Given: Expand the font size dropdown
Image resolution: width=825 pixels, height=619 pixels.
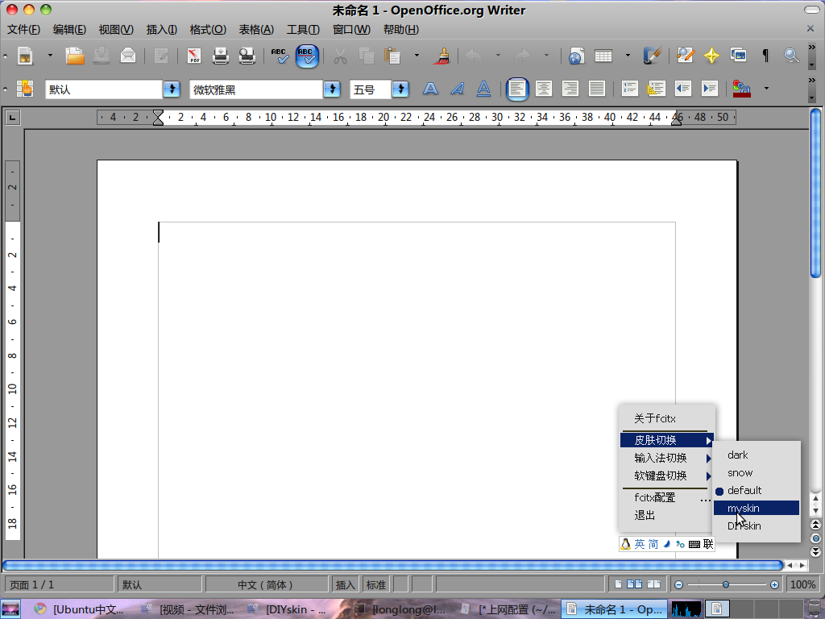Looking at the screenshot, I should 400,89.
